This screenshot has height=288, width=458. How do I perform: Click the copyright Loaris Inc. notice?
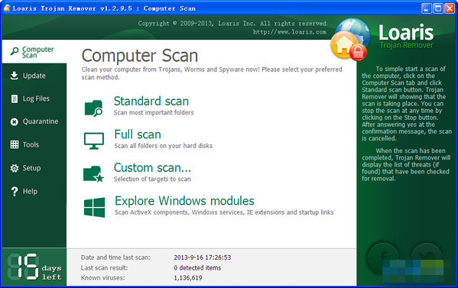click(x=232, y=24)
